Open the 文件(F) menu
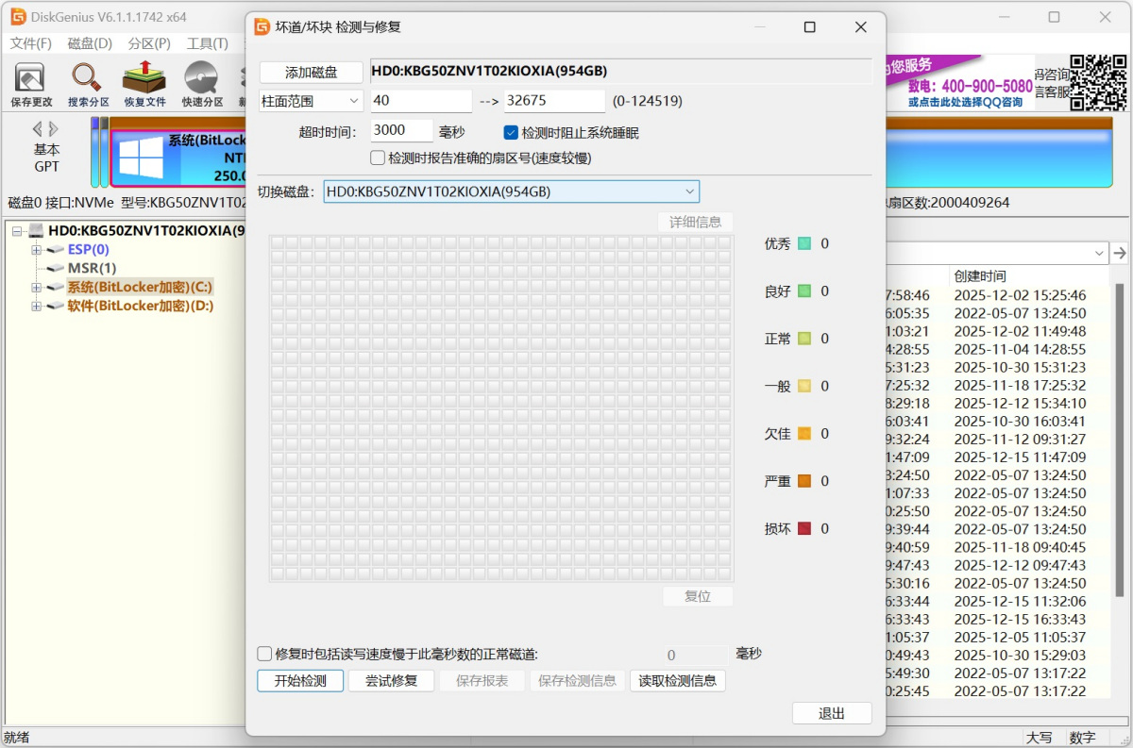Image resolution: width=1133 pixels, height=748 pixels. tap(30, 43)
